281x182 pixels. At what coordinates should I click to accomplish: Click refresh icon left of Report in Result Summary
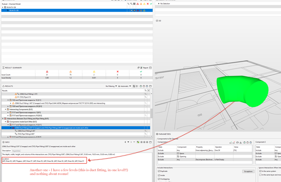138,68
